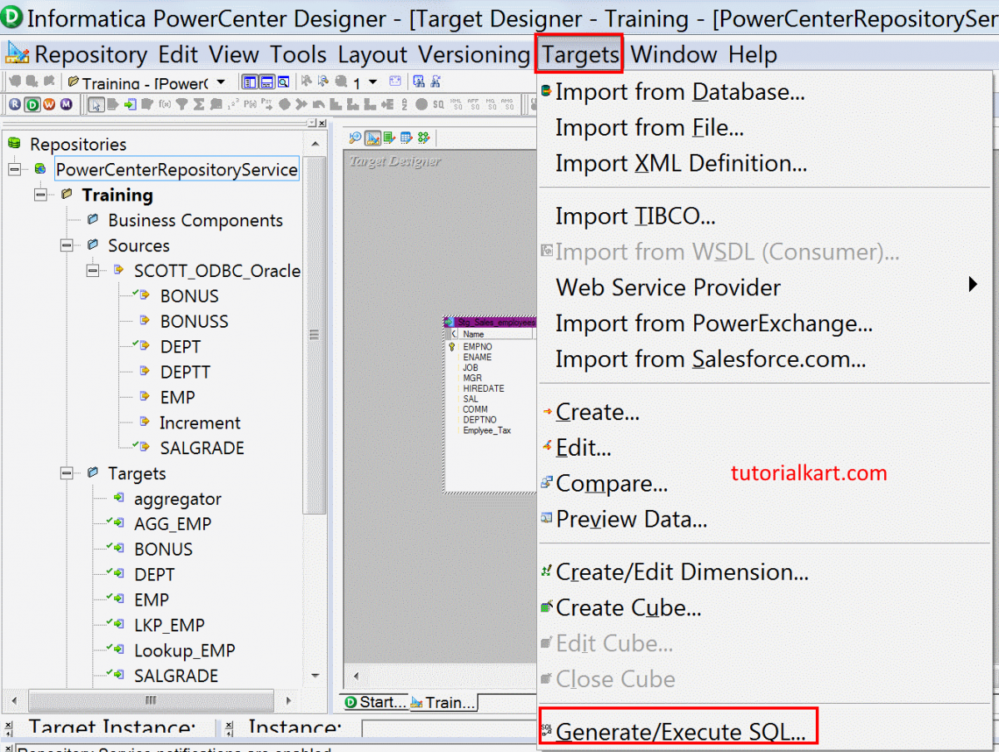Image resolution: width=999 pixels, height=752 pixels.
Task: Open the Workflow Manager via toolbar icon
Action: (47, 104)
